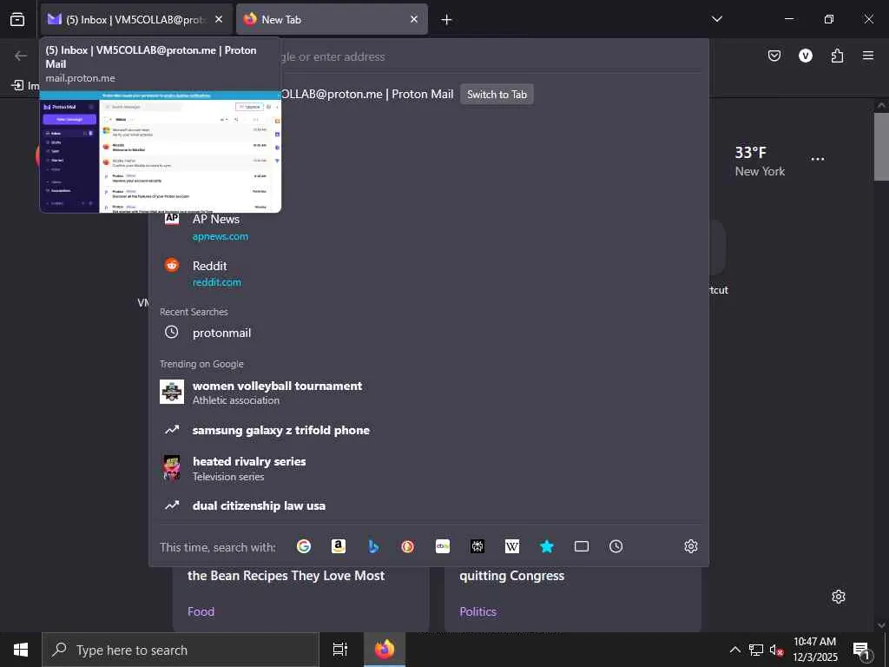This screenshot has height=667, width=889.
Task: Search this time with Google
Action: (304, 546)
